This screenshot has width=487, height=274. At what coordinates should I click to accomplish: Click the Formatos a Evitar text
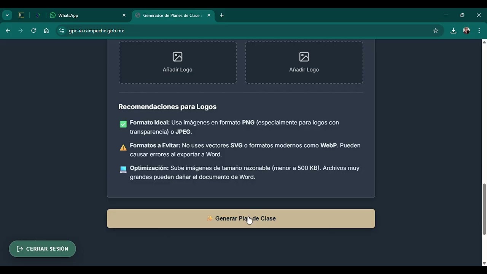coord(155,145)
